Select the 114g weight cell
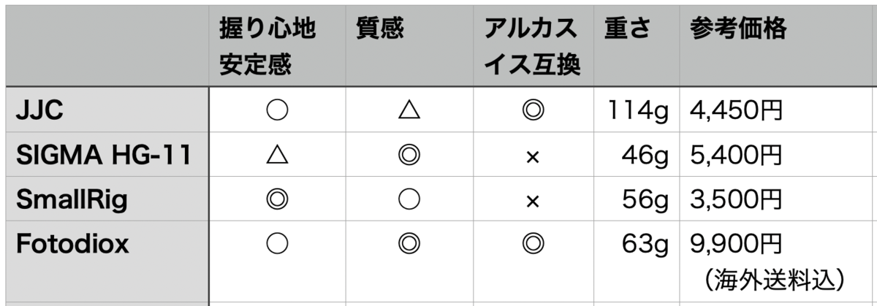 pos(637,111)
